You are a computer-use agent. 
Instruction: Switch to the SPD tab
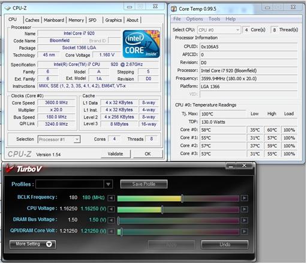(92, 20)
